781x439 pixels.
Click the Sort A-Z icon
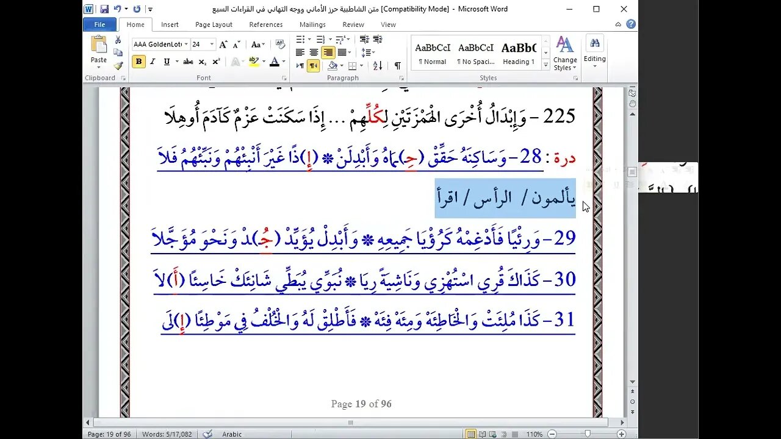pyautogui.click(x=378, y=66)
